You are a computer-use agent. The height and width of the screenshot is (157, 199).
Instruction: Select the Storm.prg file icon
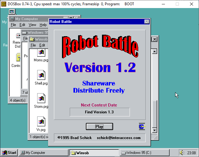point(41,98)
